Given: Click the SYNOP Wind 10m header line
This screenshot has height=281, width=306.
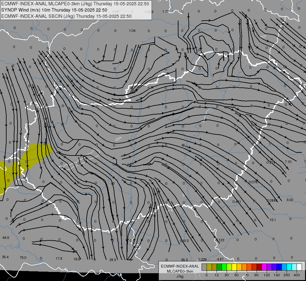Looking at the screenshot, I should pos(54,10).
